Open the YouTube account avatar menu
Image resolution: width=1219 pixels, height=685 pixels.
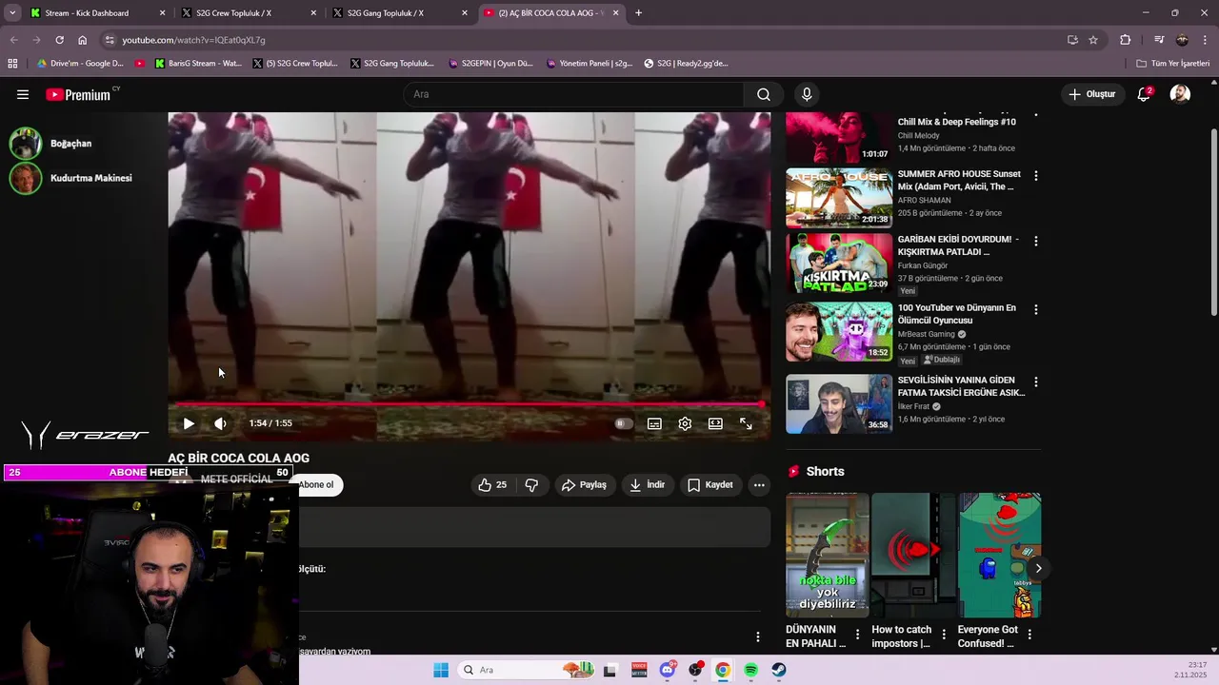pos(1180,94)
